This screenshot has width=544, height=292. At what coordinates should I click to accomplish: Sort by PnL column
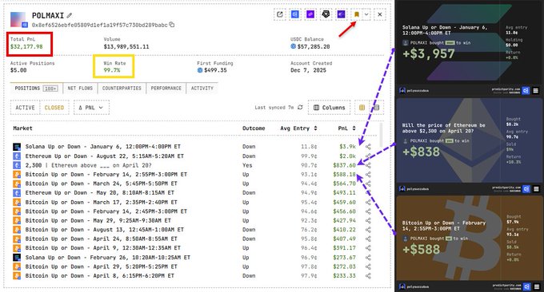(x=346, y=128)
